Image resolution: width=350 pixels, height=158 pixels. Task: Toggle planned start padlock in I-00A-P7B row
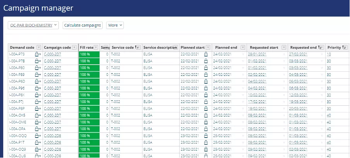(x=206, y=61)
